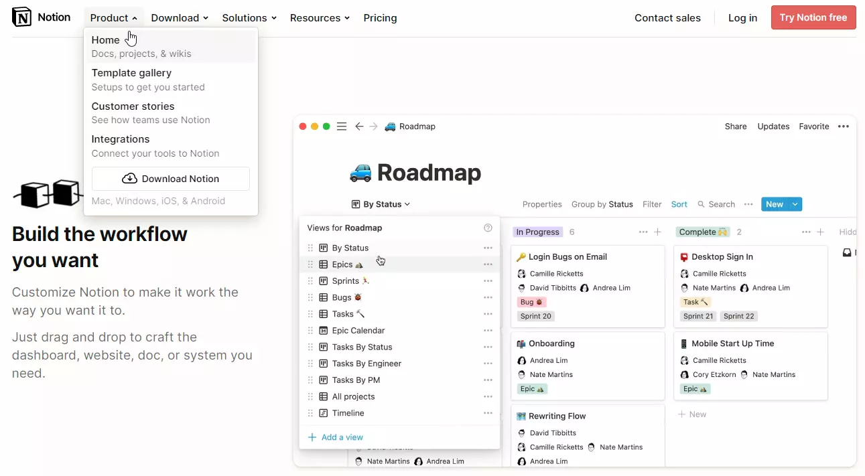Open the Mobile Start Up Time card
The width and height of the screenshot is (865, 476).
point(750,366)
